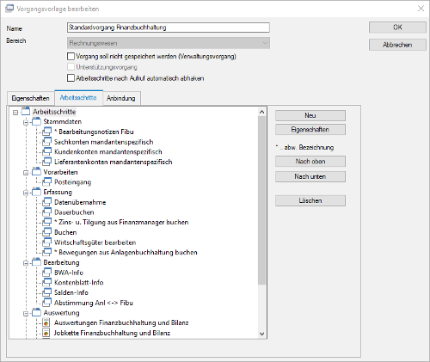Click the icon beside Buchen
This screenshot has height=362, width=430.
(47, 232)
